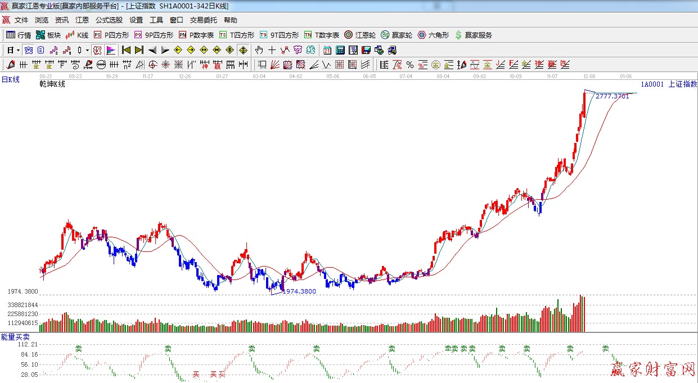Screen dimensions: 698x383
Task: Click the 赢家服务 button
Action: pos(473,35)
